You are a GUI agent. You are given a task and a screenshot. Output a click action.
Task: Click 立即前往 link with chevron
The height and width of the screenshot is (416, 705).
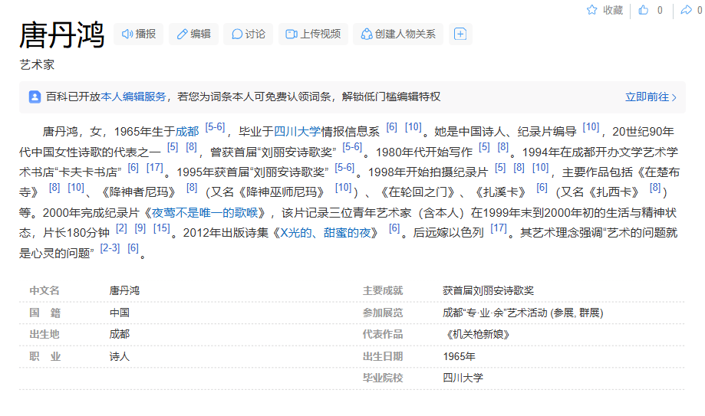pos(651,97)
